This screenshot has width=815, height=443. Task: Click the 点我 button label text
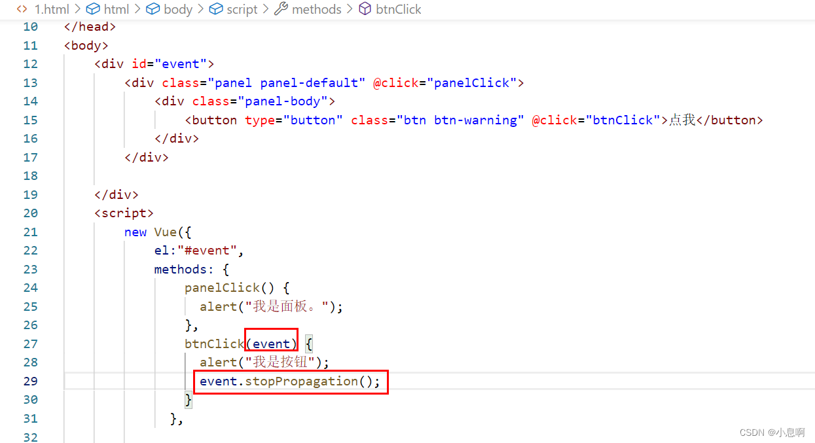coord(682,120)
